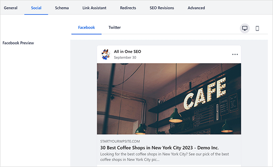Click the cafe preview image
The height and width of the screenshot is (167, 273).
(x=169, y=99)
